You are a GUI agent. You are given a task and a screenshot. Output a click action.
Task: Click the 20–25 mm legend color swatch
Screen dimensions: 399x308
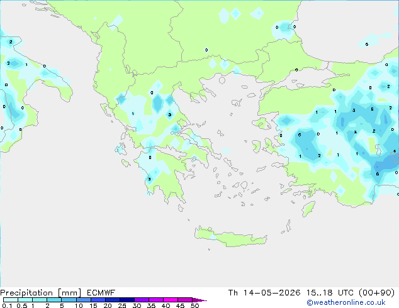(x=113, y=300)
